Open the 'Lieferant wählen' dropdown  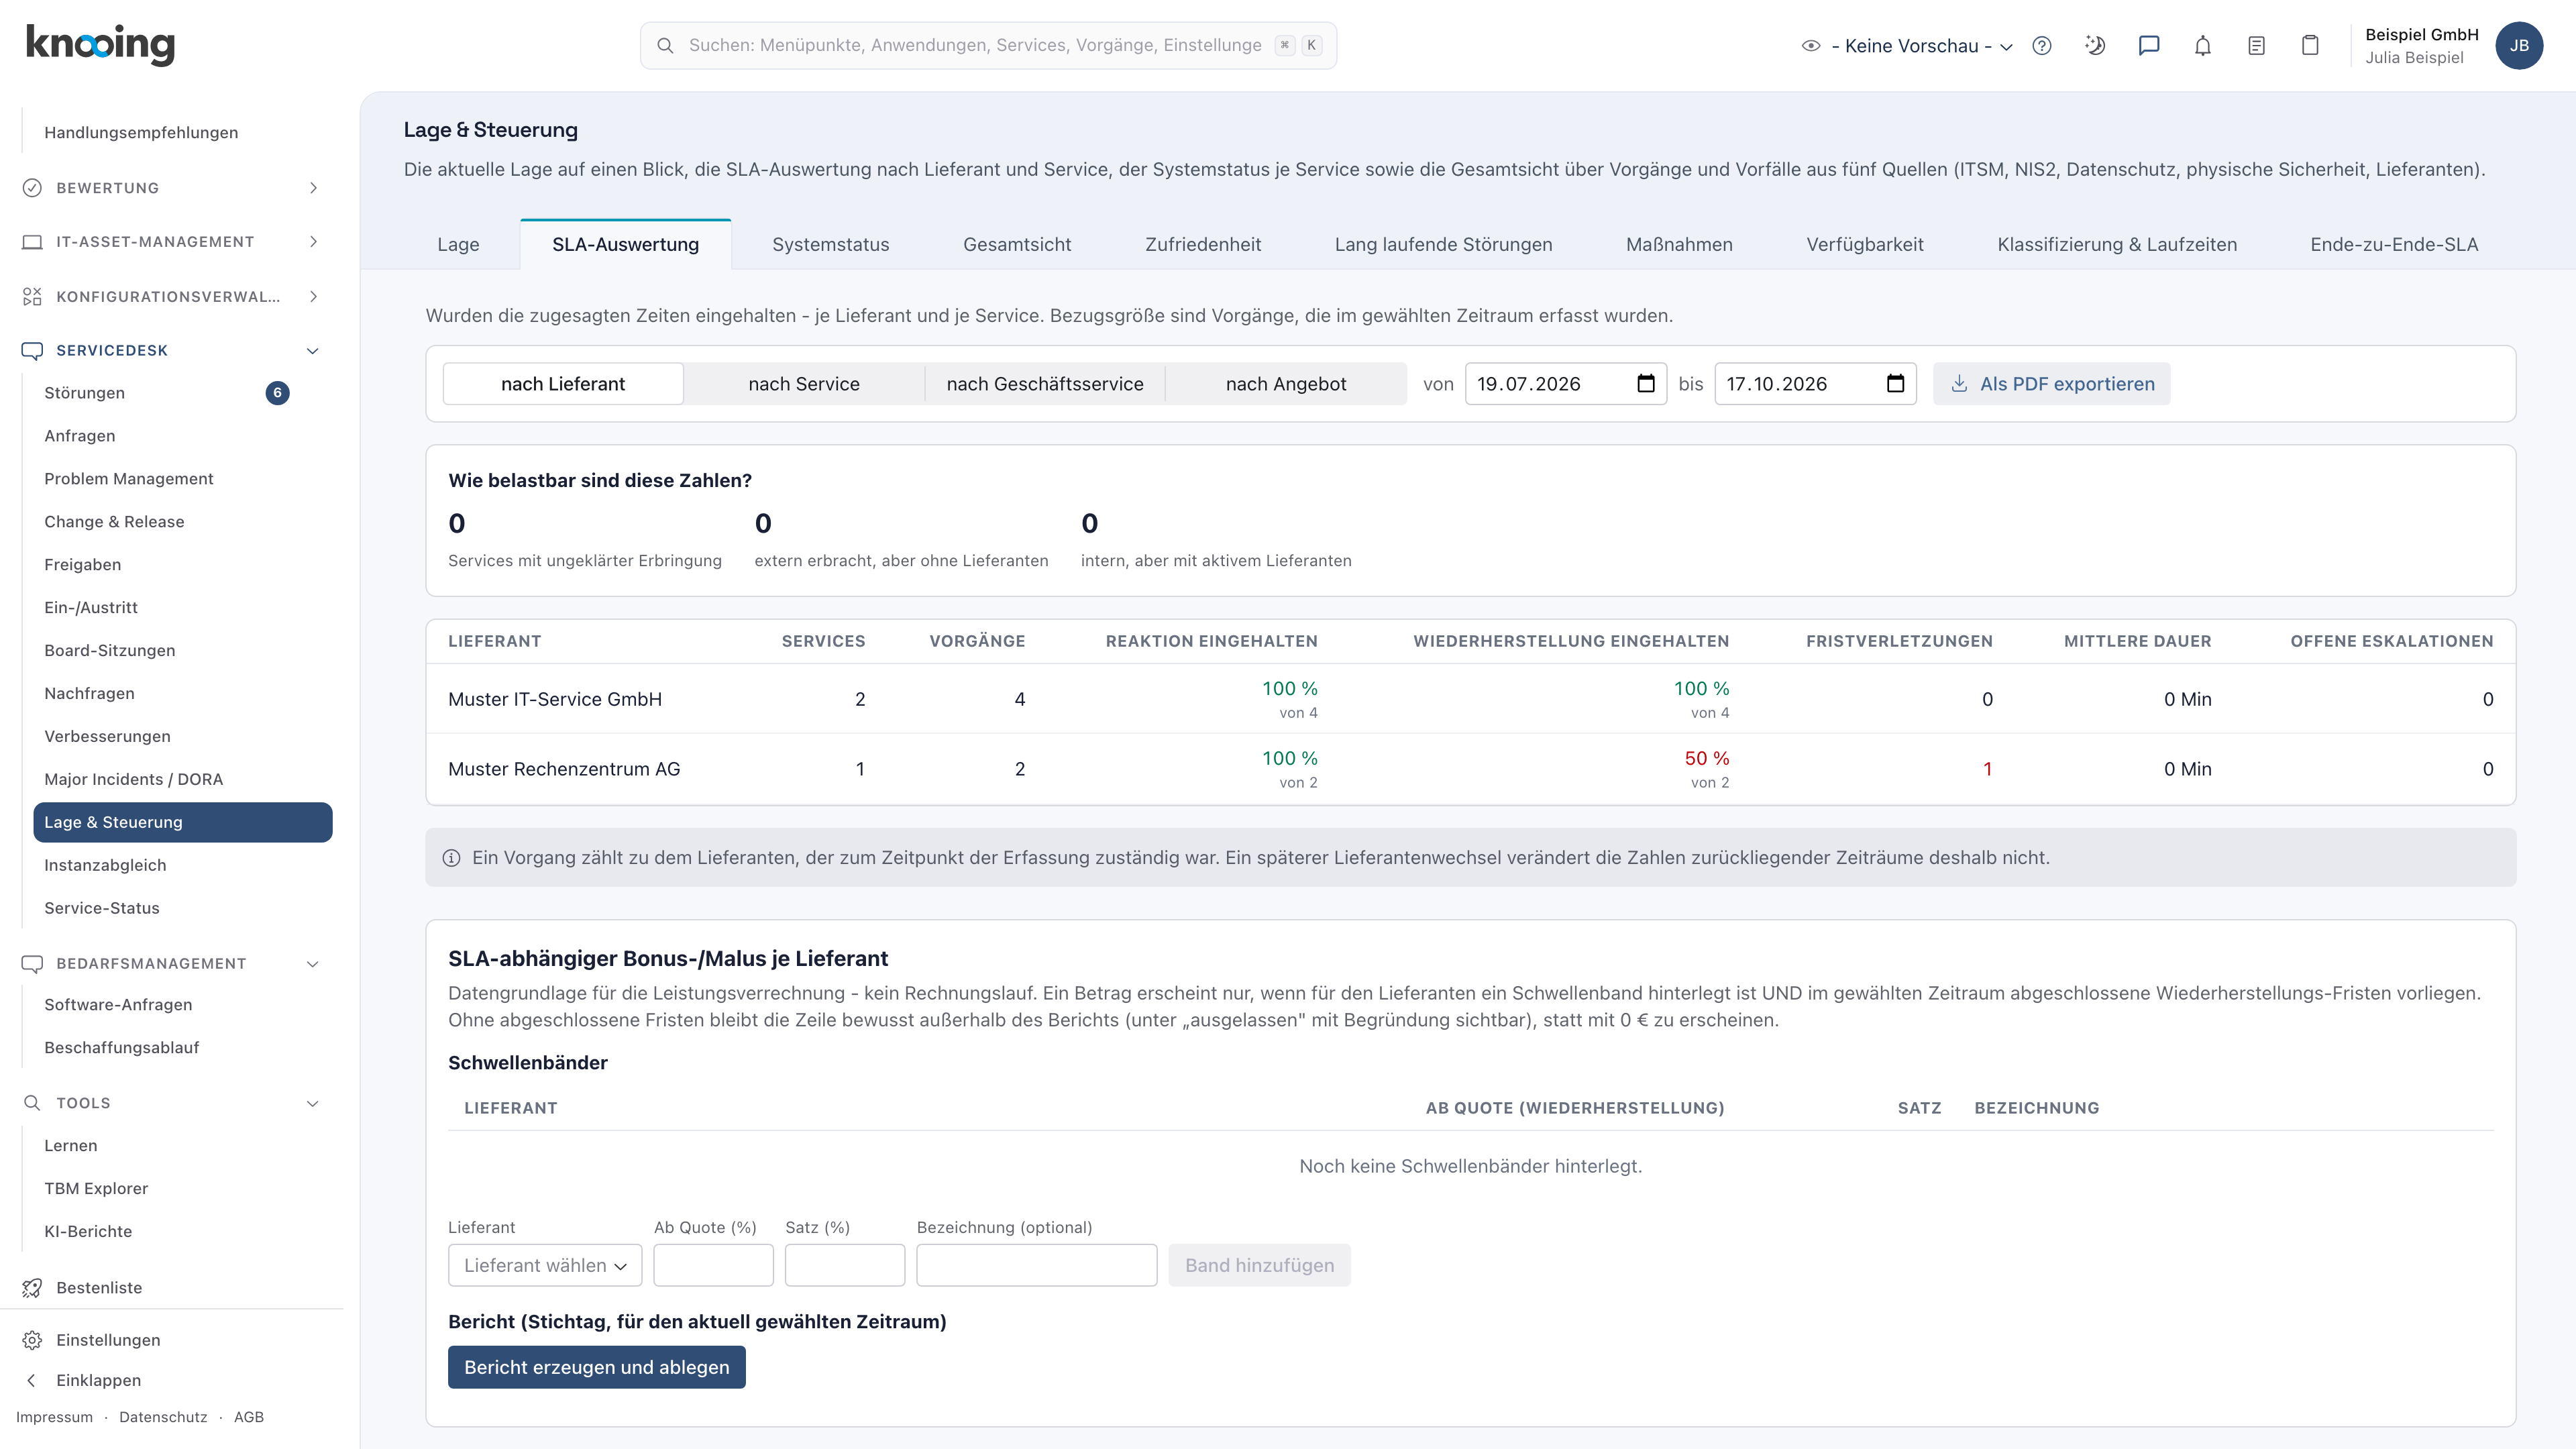pyautogui.click(x=545, y=1266)
